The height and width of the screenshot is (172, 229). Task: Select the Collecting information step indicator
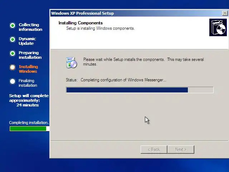coord(13,25)
